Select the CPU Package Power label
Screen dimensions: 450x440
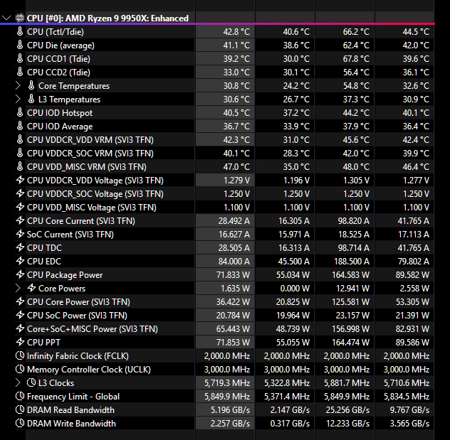pyautogui.click(x=65, y=275)
